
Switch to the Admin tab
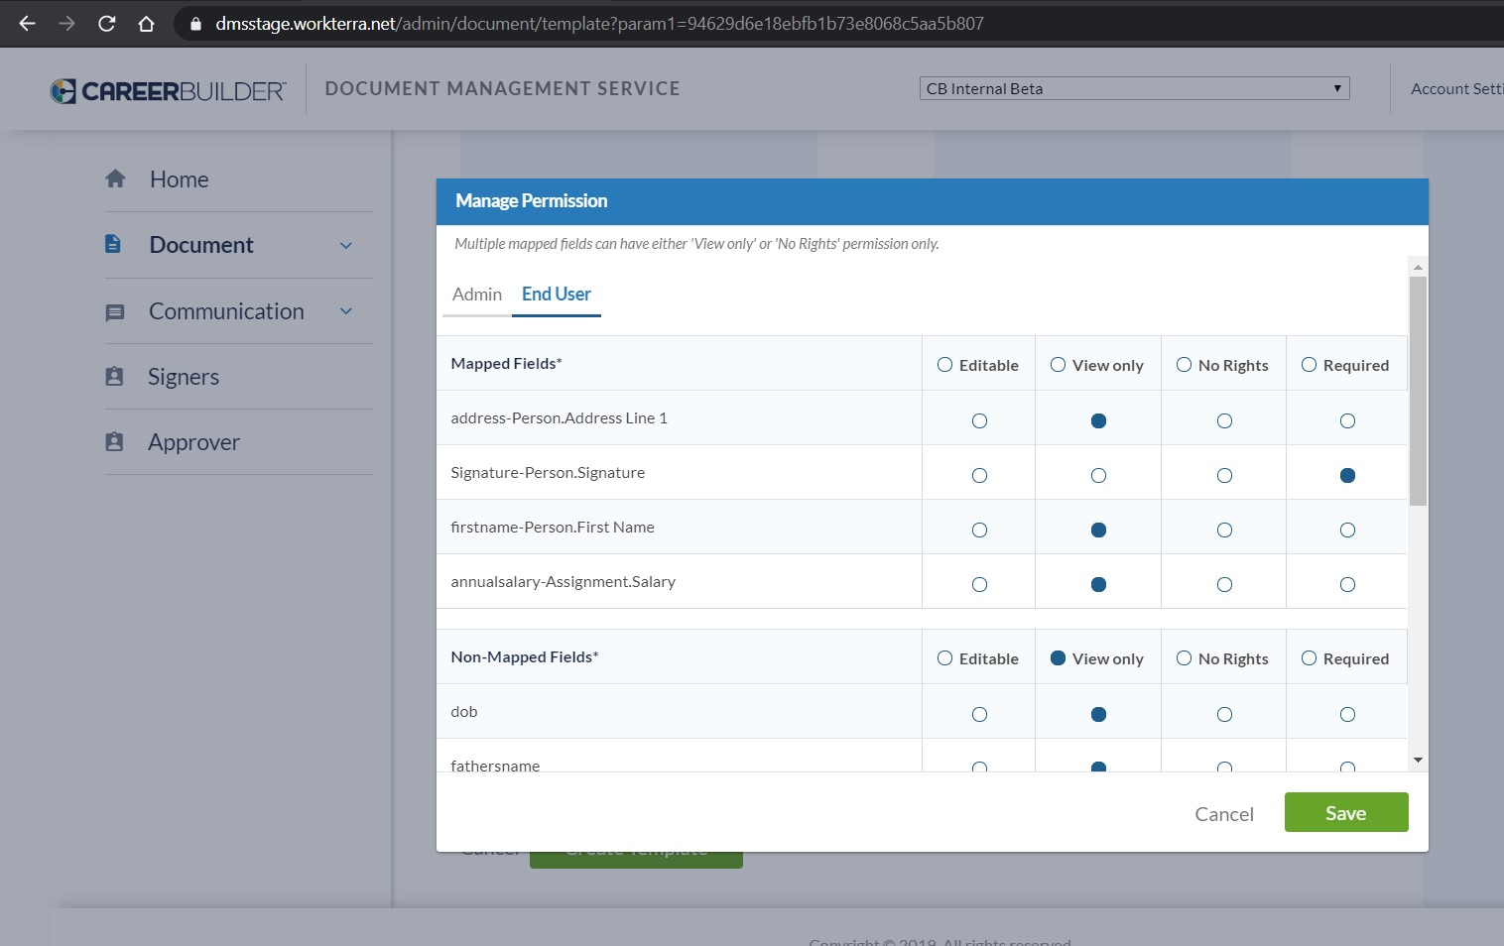point(477,295)
